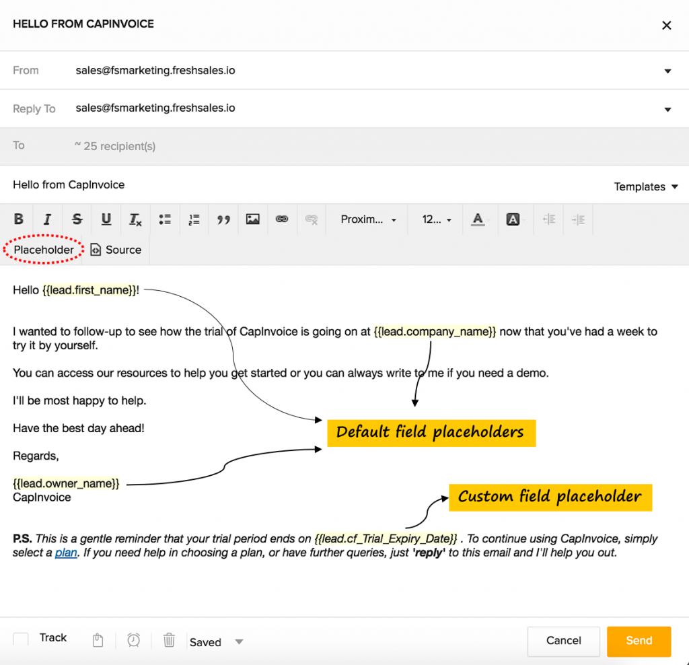This screenshot has height=665, width=689.
Task: Open the Proxim... font family dropdown
Action: click(x=368, y=219)
